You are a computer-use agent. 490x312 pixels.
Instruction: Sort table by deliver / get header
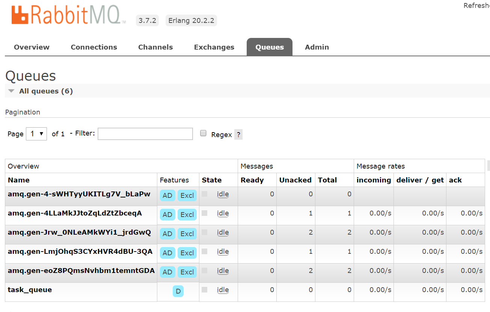pos(420,180)
